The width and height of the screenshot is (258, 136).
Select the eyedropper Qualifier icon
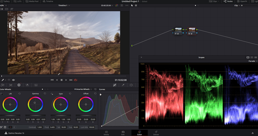(123, 85)
